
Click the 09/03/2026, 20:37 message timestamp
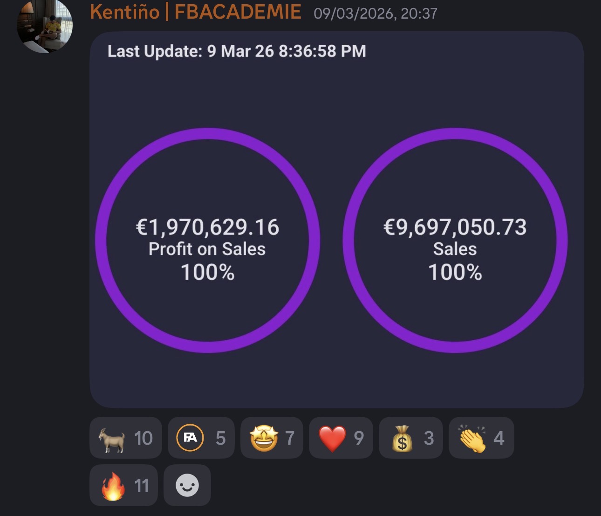click(376, 14)
